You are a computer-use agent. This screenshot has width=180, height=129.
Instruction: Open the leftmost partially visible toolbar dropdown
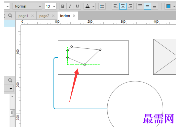point(7,6)
